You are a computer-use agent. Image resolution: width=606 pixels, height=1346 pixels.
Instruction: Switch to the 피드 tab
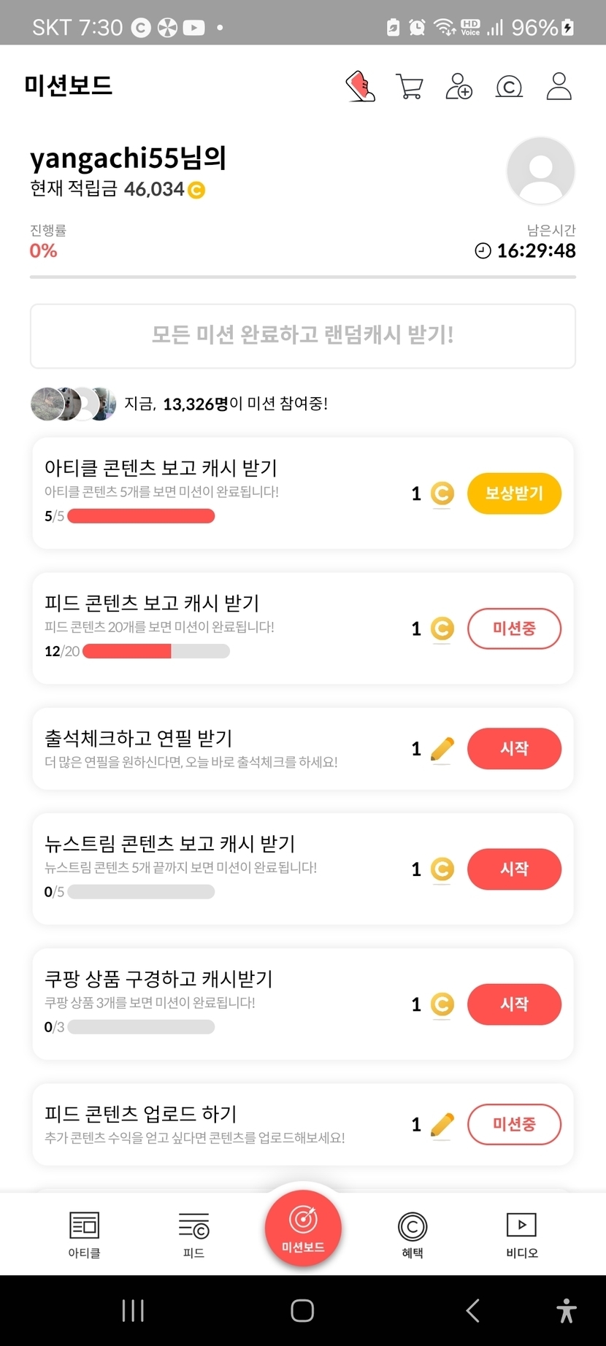pos(193,1234)
